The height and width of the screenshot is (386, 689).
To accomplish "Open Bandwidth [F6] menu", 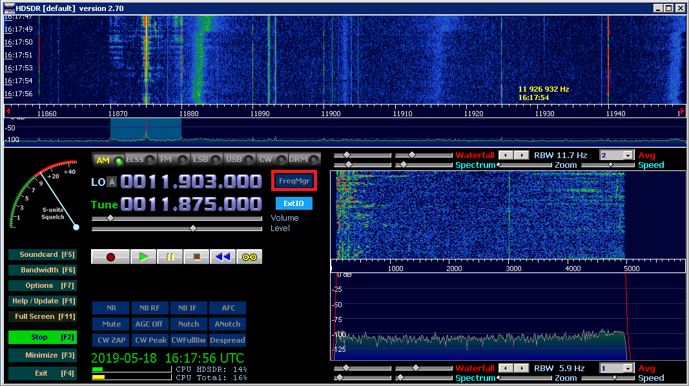I will [43, 270].
